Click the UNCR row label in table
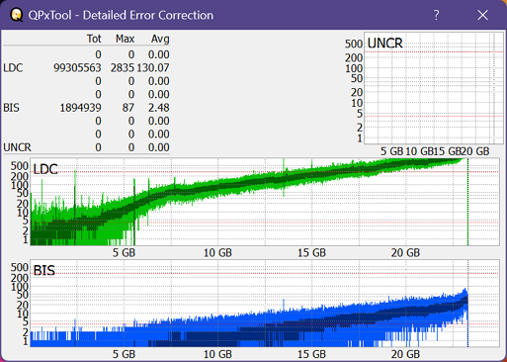The width and height of the screenshot is (507, 362). click(17, 147)
